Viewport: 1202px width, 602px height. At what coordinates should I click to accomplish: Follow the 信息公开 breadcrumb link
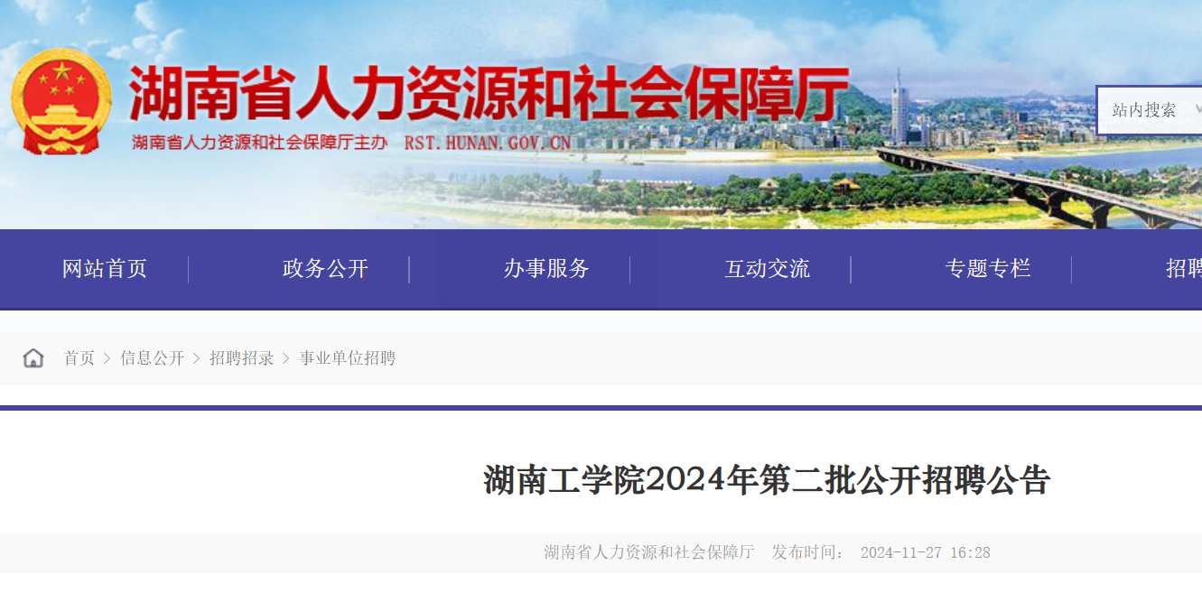[x=152, y=358]
